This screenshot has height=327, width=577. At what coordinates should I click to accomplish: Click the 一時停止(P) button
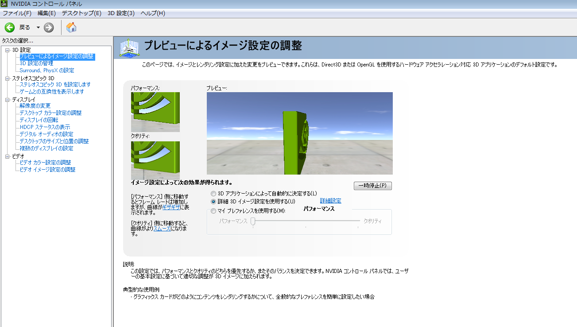[x=373, y=186]
